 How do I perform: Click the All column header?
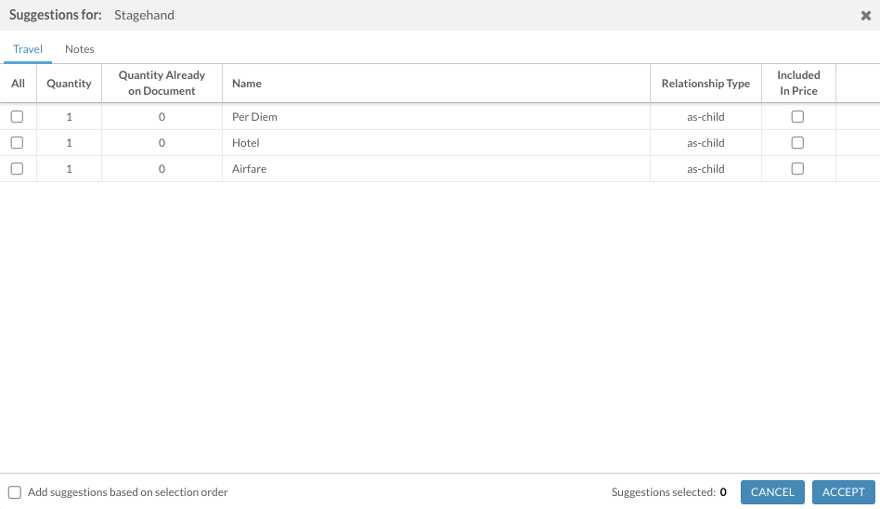[18, 84]
